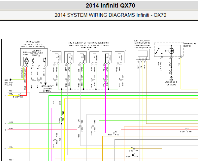198x161 pixels.
Task: Click the fuel pump motor symbol
Action: (x=26, y=61)
